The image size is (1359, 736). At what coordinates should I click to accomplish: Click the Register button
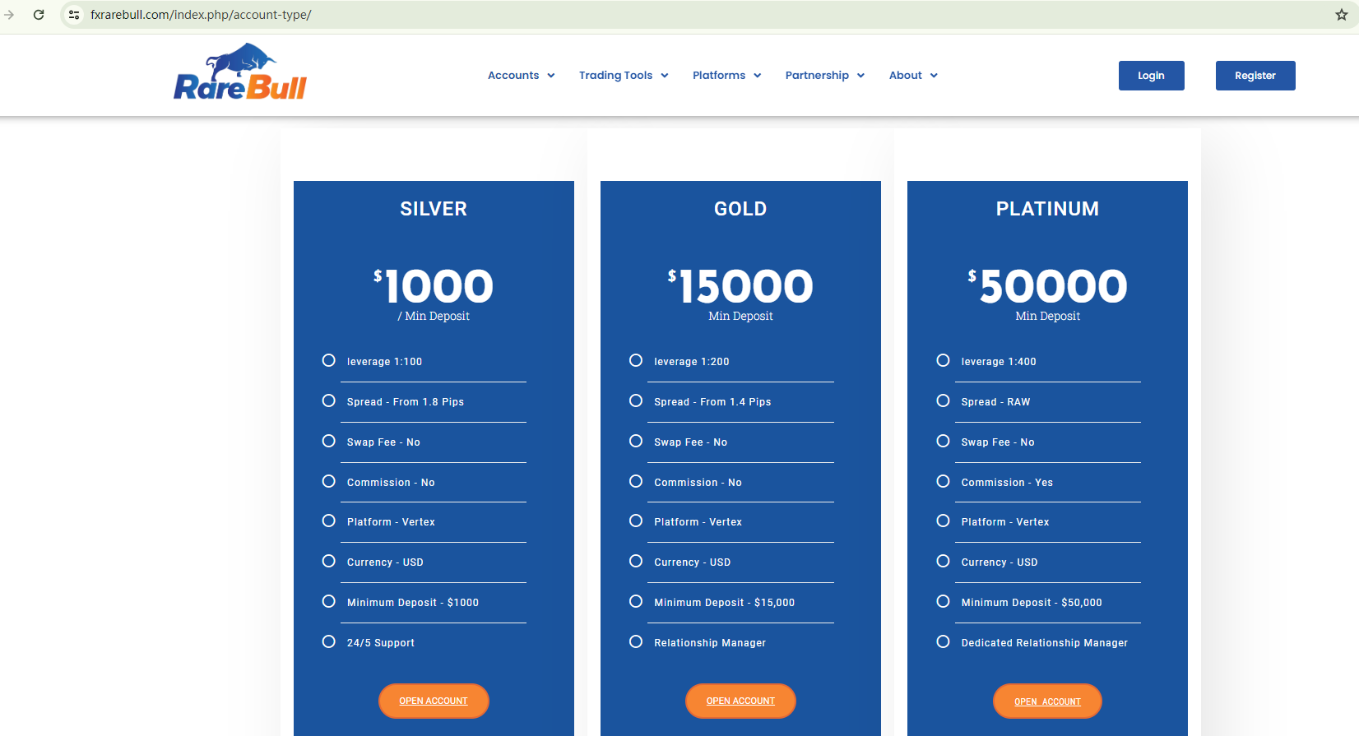pyautogui.click(x=1255, y=76)
